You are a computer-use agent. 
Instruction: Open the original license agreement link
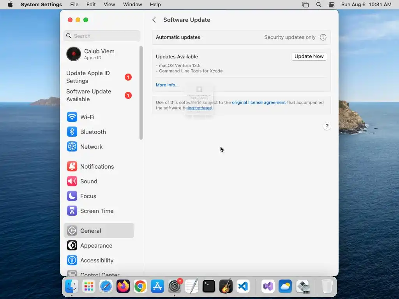(259, 102)
